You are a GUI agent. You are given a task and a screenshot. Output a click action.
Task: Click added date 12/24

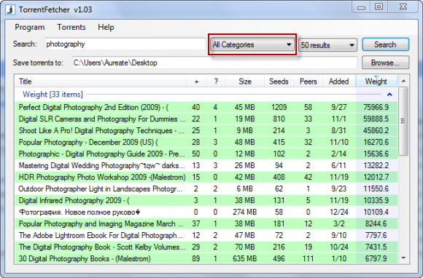339,212
